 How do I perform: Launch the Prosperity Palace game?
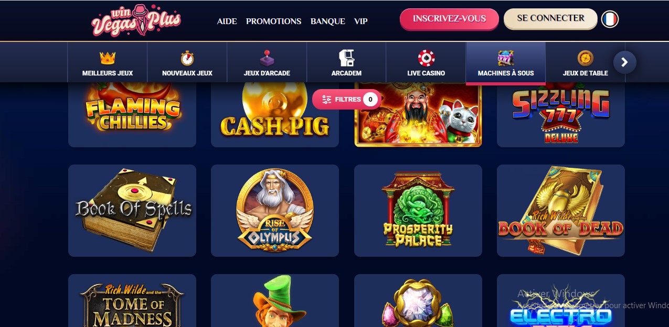418,211
